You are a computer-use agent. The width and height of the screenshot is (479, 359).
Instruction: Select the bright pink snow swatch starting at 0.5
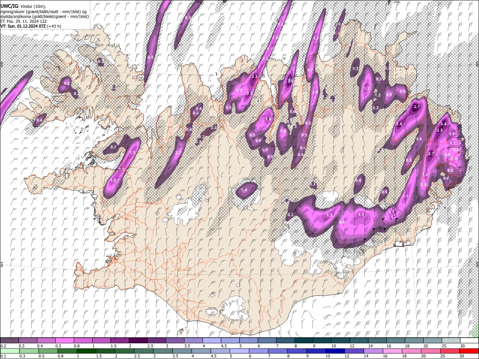point(65,340)
